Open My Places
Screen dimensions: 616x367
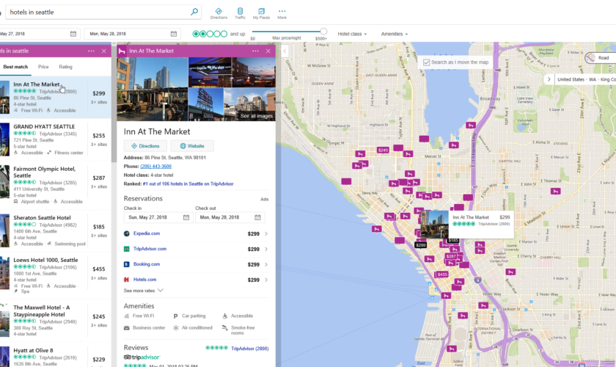260,12
